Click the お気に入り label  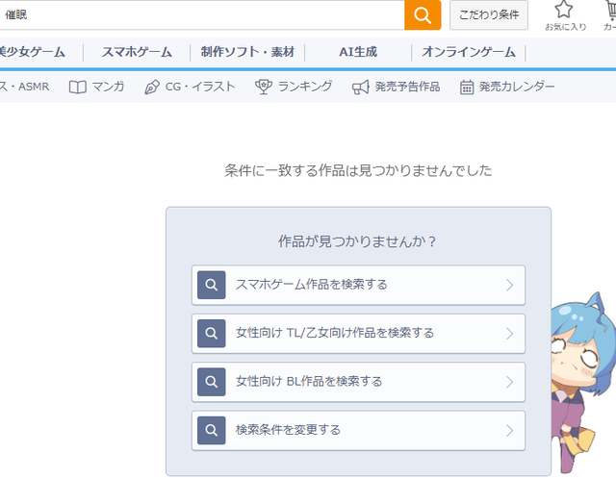tap(565, 27)
